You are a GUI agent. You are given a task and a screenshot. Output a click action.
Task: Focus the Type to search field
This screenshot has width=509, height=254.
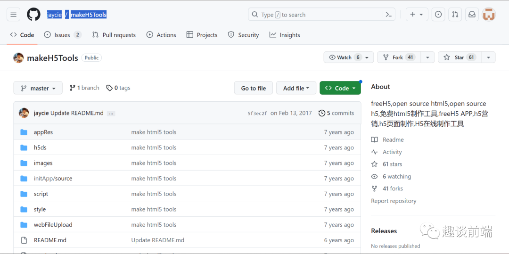pyautogui.click(x=315, y=15)
